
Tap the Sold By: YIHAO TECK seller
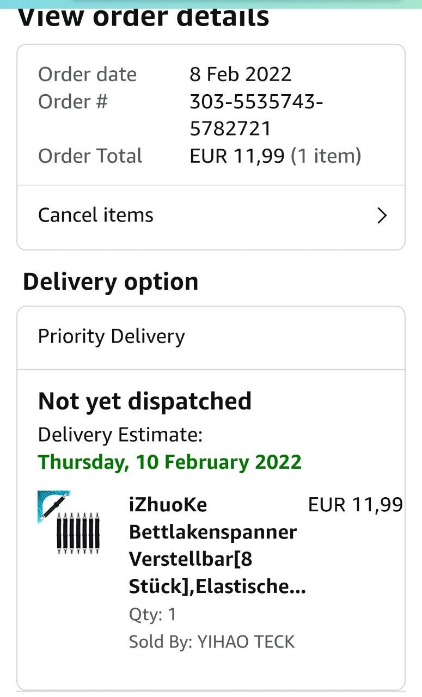tap(211, 641)
